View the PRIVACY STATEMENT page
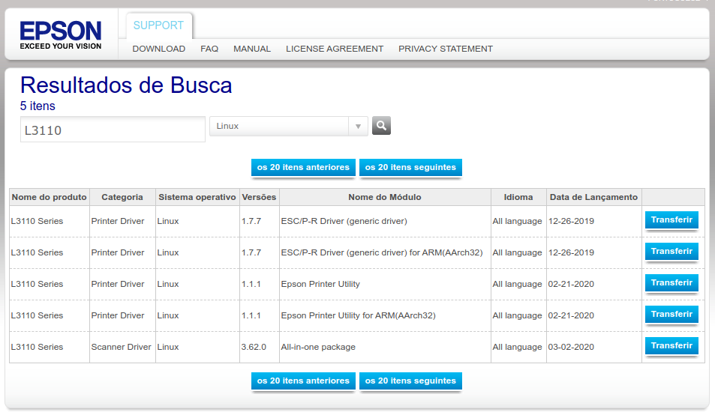This screenshot has width=715, height=412. point(446,49)
